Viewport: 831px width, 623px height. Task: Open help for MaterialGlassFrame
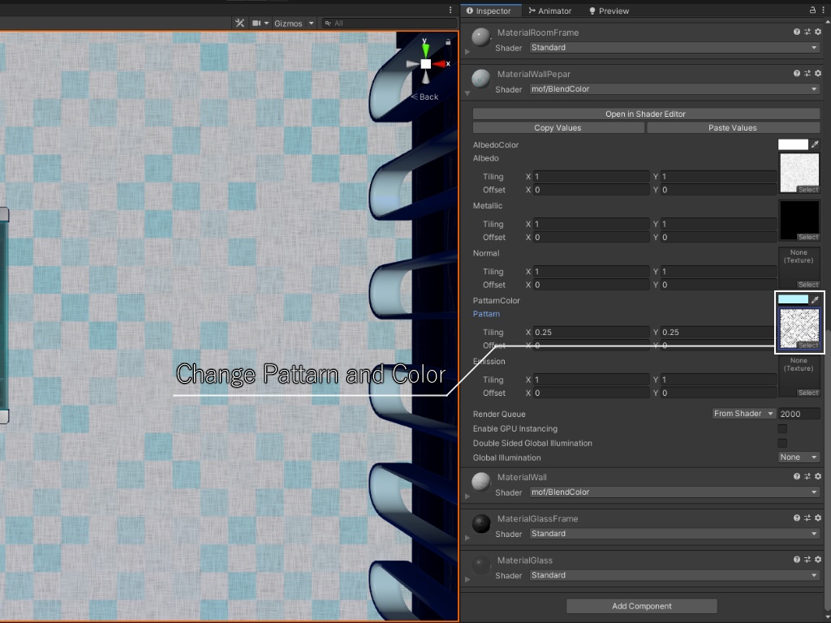pos(797,518)
